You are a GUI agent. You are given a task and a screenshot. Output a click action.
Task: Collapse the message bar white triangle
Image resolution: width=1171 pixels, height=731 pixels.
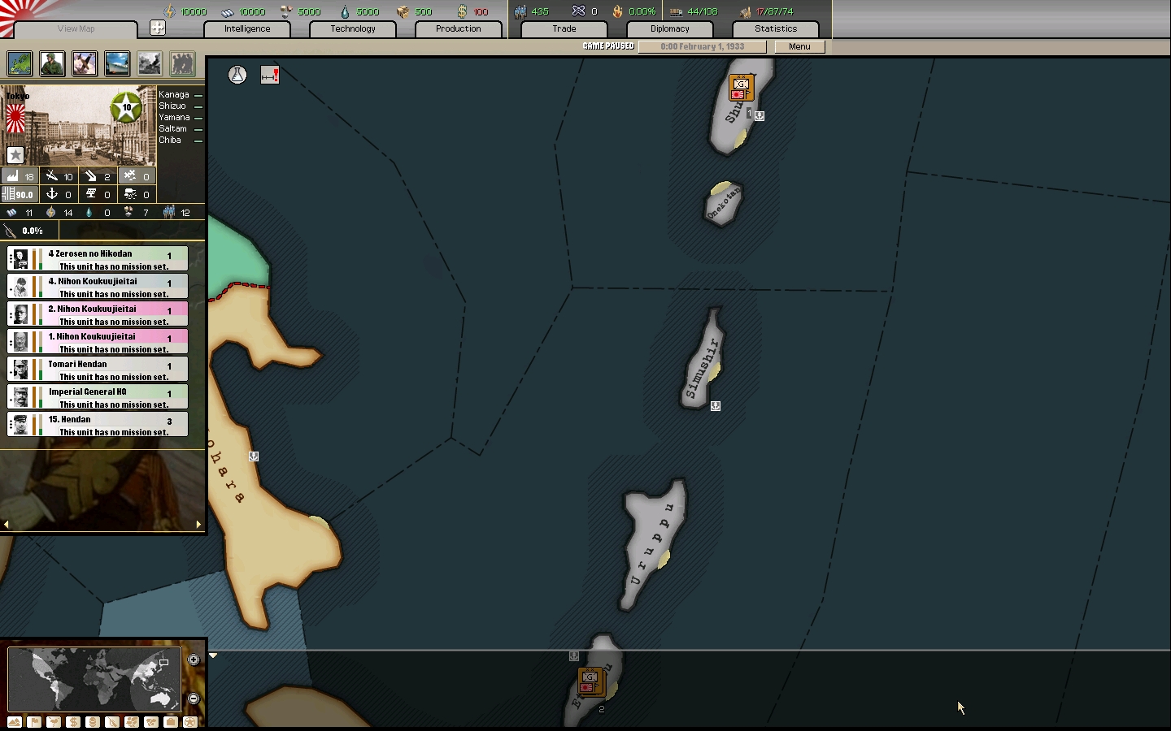click(213, 655)
